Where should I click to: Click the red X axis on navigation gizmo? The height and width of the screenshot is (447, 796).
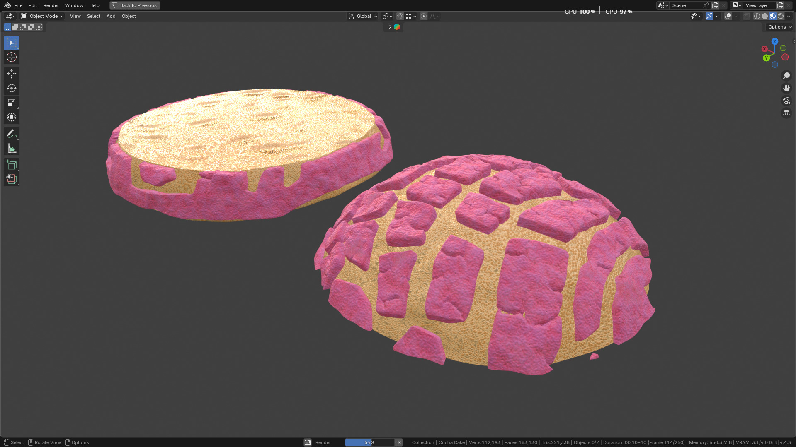click(x=764, y=49)
